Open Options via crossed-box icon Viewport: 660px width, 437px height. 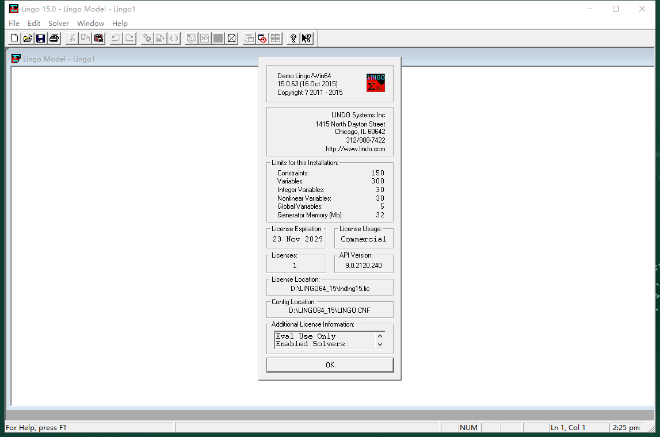[x=231, y=39]
